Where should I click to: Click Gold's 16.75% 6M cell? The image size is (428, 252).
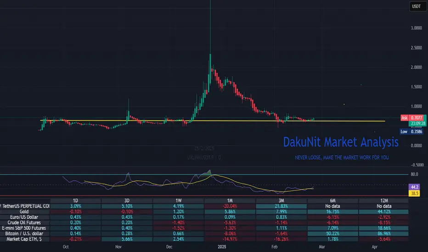tap(333, 212)
